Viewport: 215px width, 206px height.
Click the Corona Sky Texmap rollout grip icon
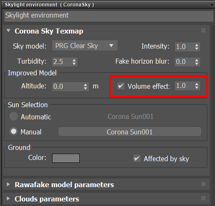coord(203,31)
